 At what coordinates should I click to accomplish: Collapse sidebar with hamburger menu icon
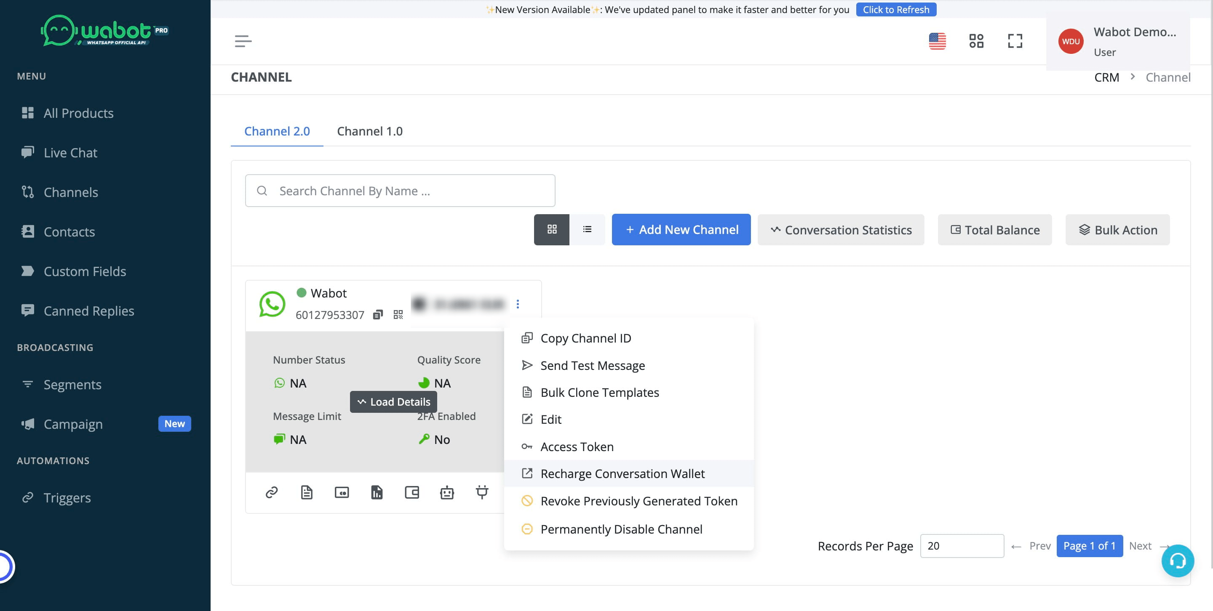[x=243, y=41]
